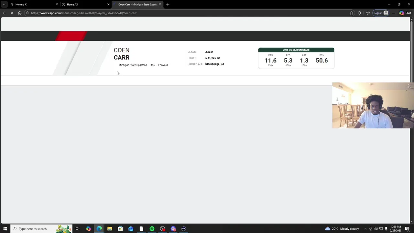Click the Junior class value
414x233 pixels.
point(209,52)
